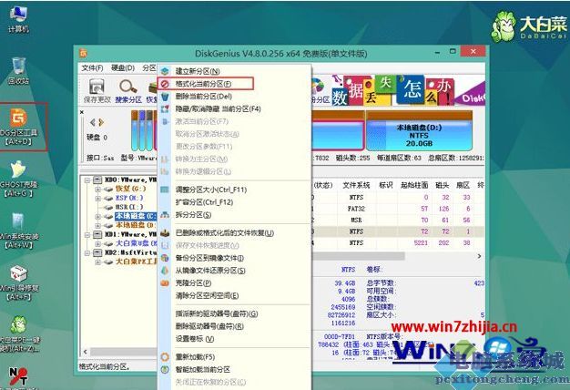
Task: Click the 5221 starting cylinder cell
Action: (x=421, y=242)
